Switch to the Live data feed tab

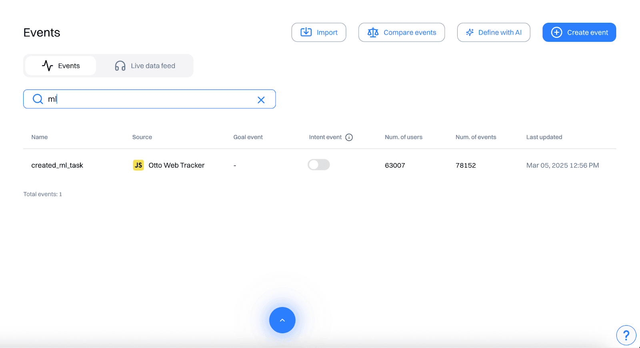pyautogui.click(x=145, y=66)
